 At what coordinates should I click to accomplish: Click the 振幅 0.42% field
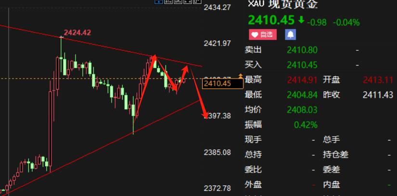pos(281,125)
